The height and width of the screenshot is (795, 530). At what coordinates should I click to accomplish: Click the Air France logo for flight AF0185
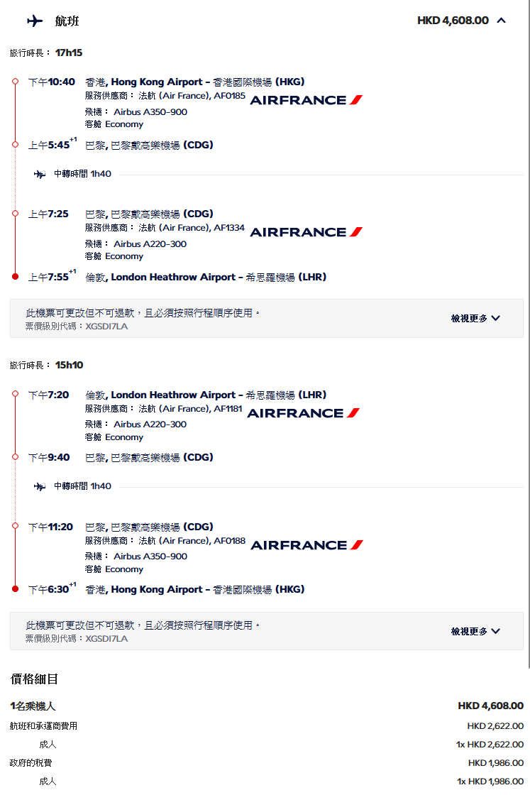point(306,100)
